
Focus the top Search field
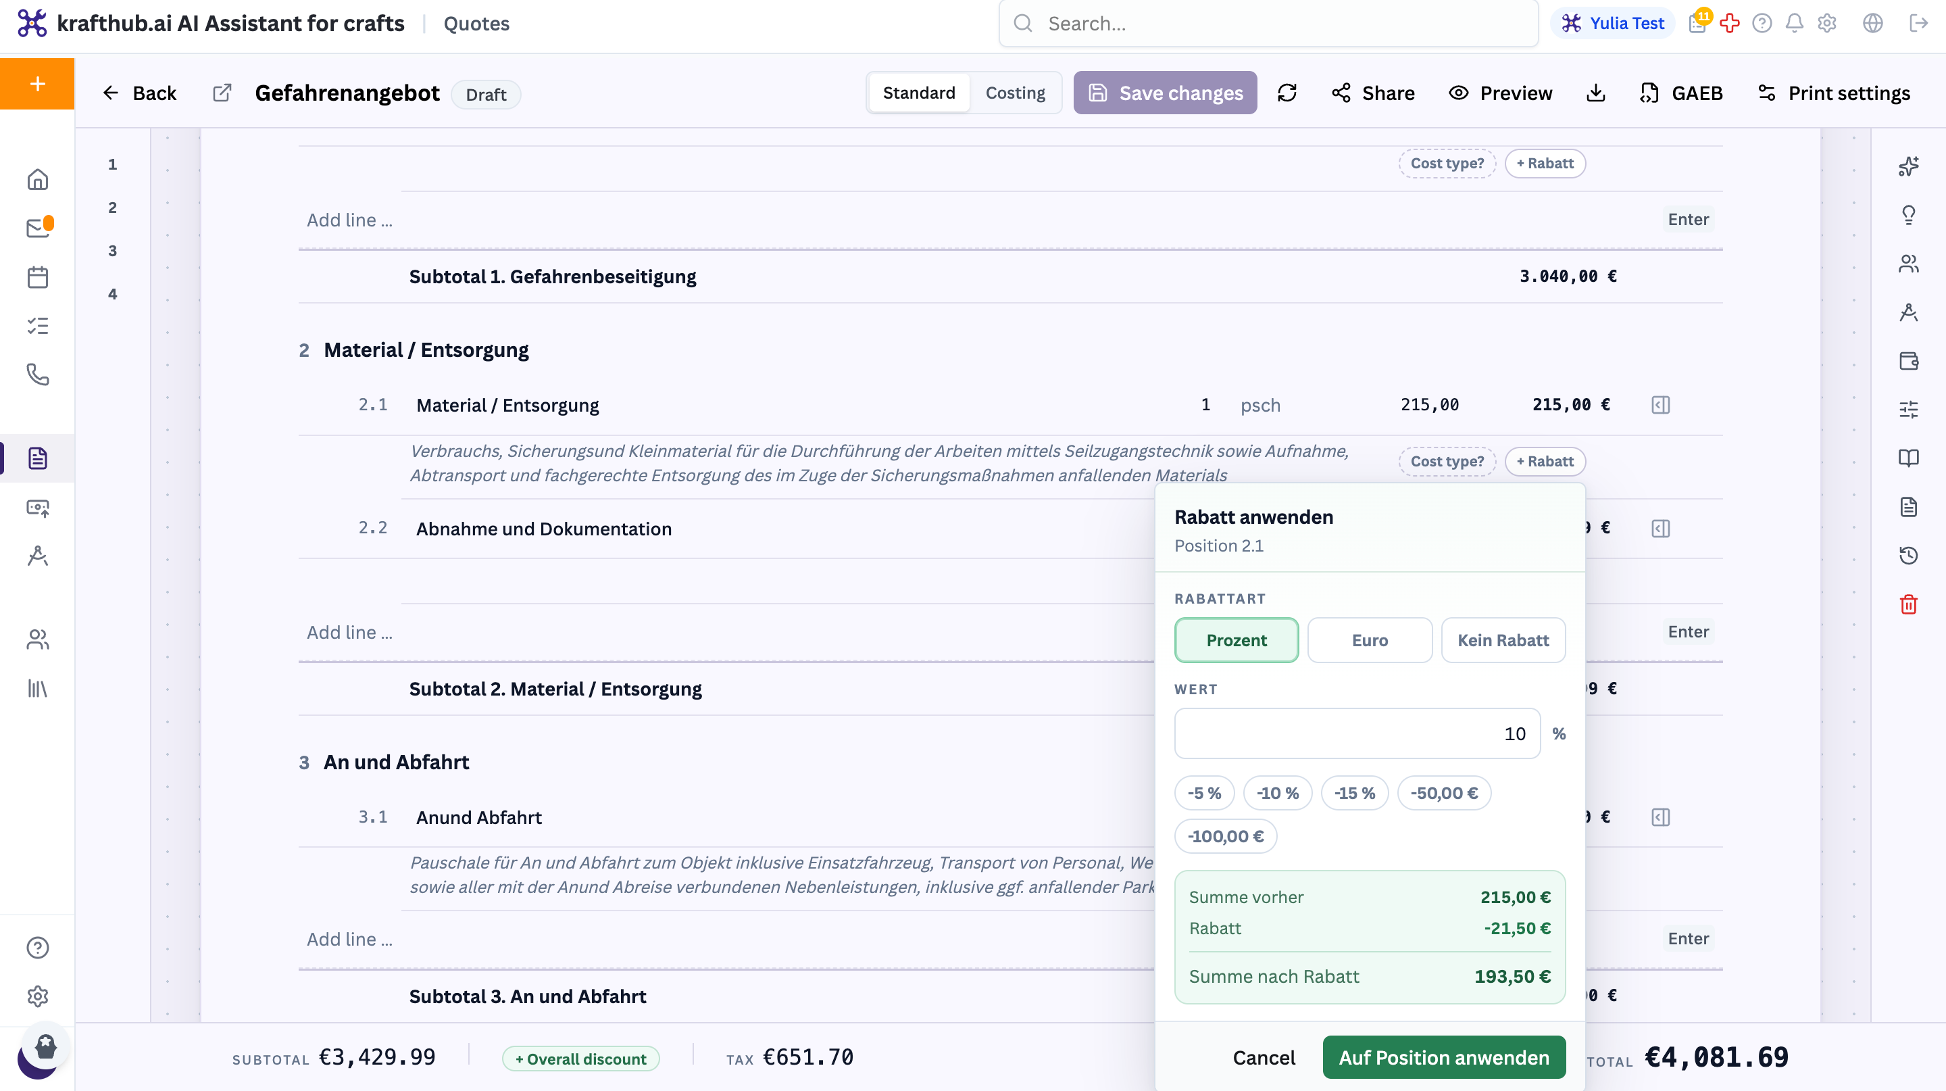(x=1268, y=24)
